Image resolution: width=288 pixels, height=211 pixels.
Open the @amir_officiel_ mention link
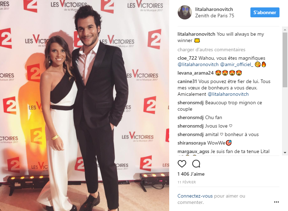[236, 64]
